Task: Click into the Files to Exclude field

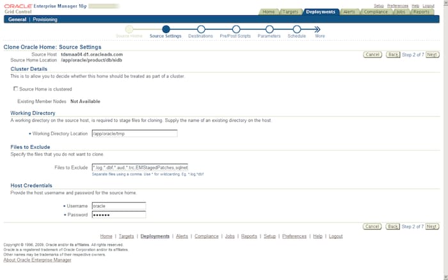Action: click(140, 167)
